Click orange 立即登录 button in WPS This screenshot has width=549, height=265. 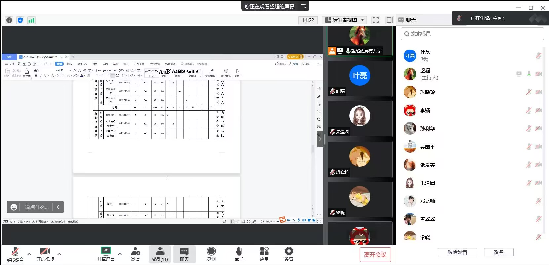pos(295,57)
